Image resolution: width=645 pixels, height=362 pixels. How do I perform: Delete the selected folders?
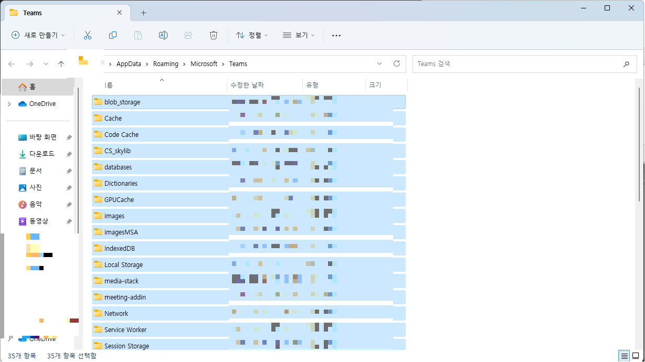pyautogui.click(x=214, y=35)
